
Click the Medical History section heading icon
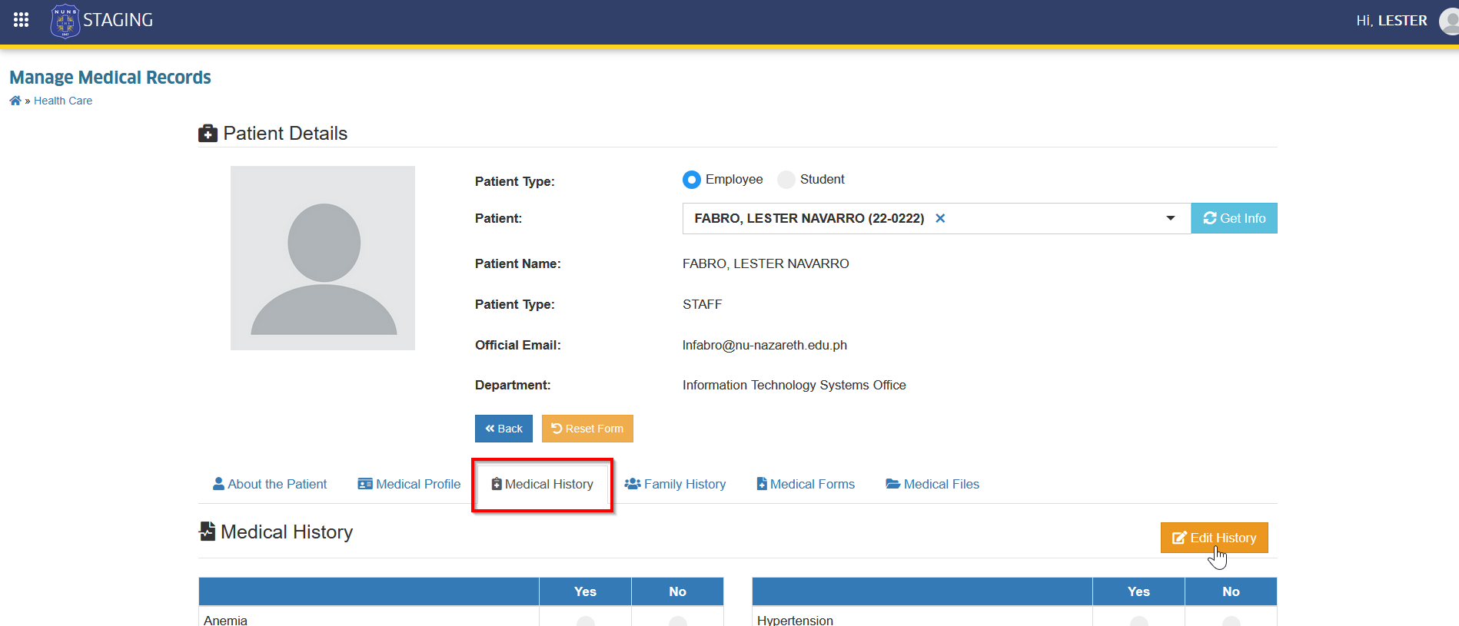pyautogui.click(x=207, y=532)
